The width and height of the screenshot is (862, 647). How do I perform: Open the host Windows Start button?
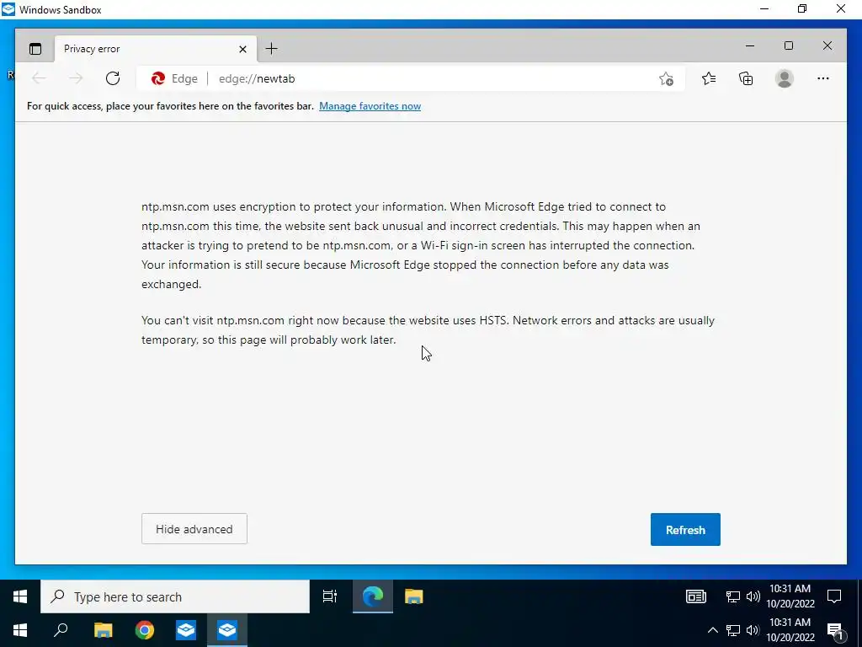[20, 630]
